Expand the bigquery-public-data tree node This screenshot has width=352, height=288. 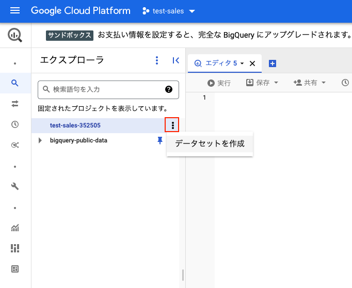pyautogui.click(x=40, y=140)
